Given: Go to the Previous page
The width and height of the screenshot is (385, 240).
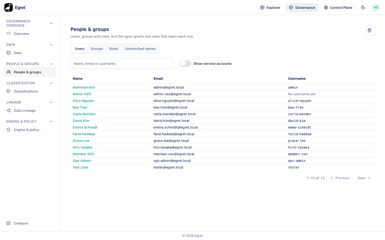Looking at the screenshot, I should 340,178.
